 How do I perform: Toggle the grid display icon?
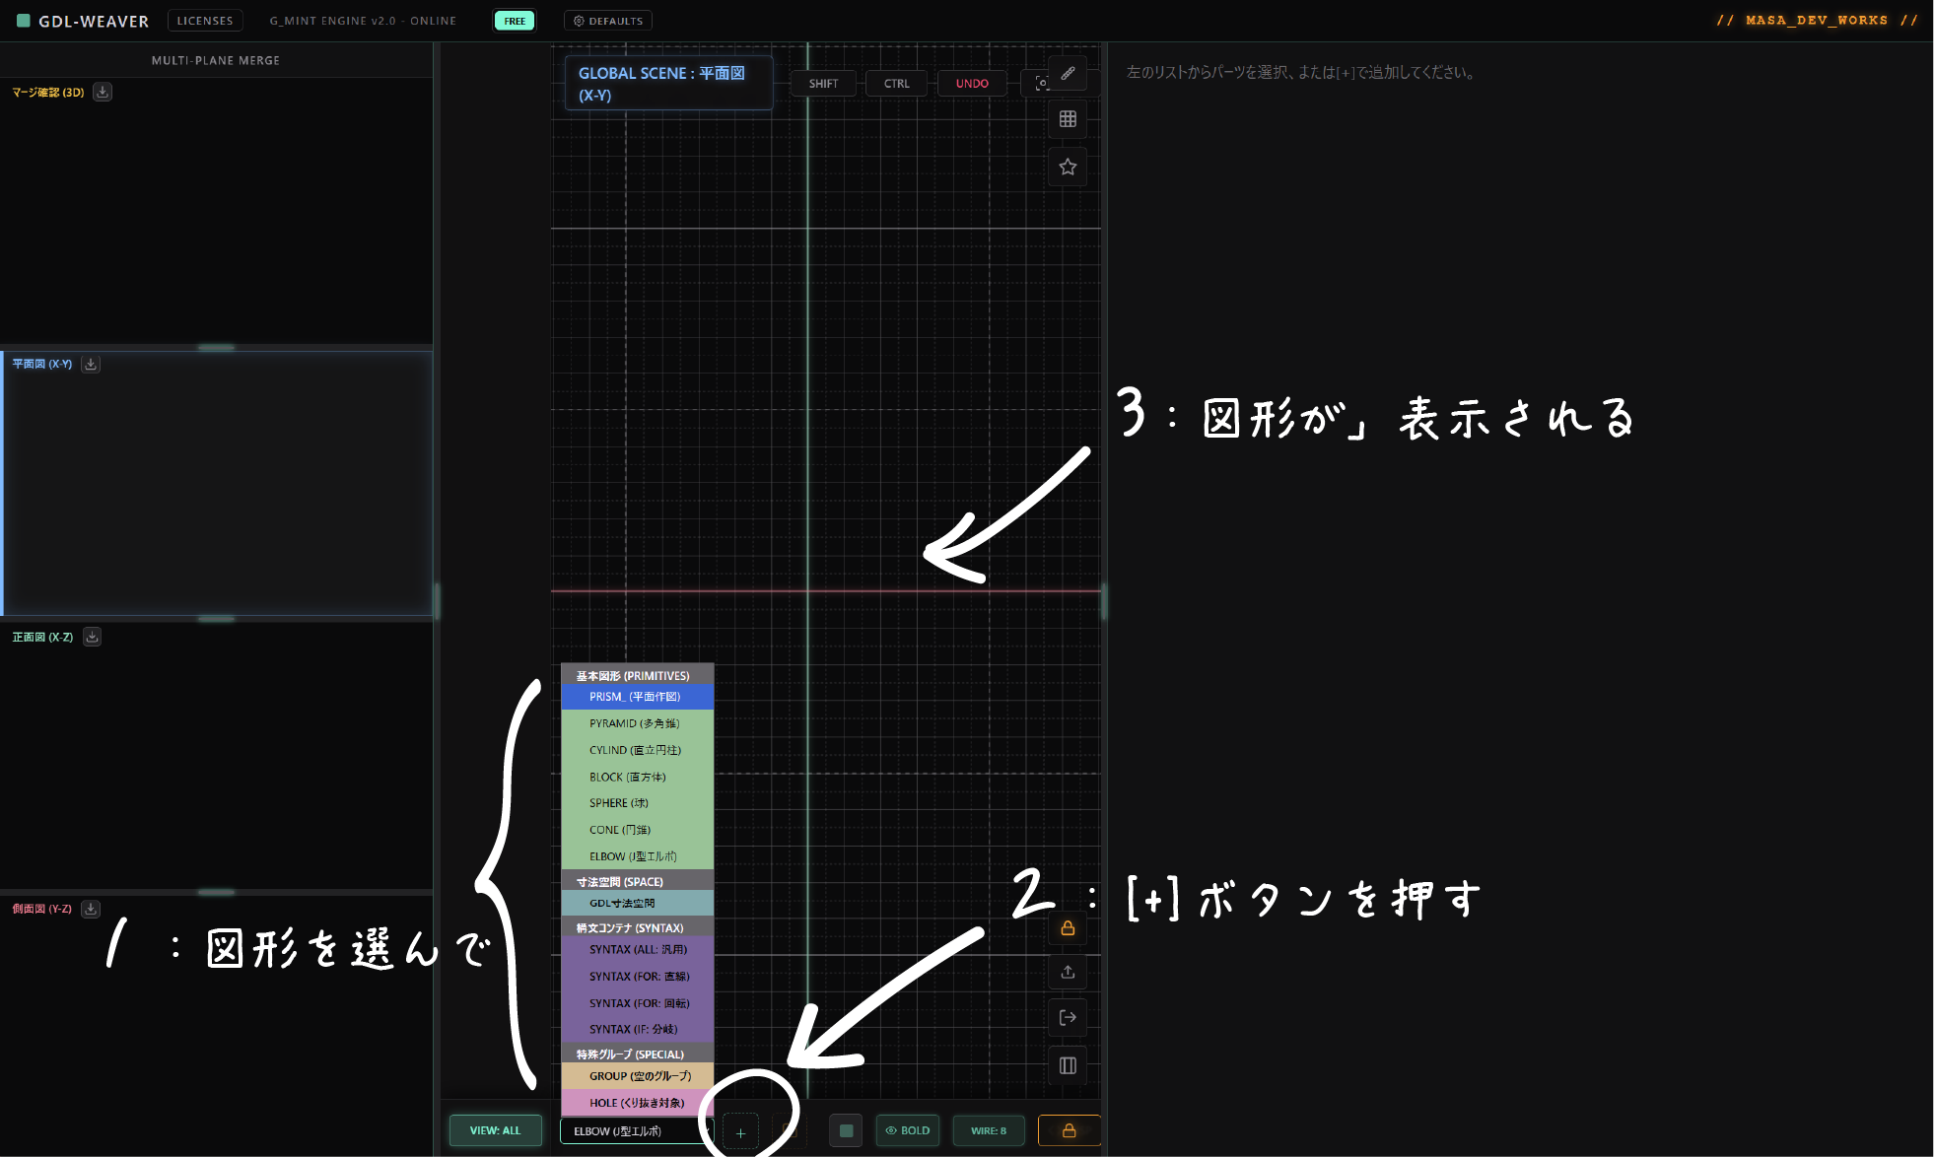tap(1068, 119)
